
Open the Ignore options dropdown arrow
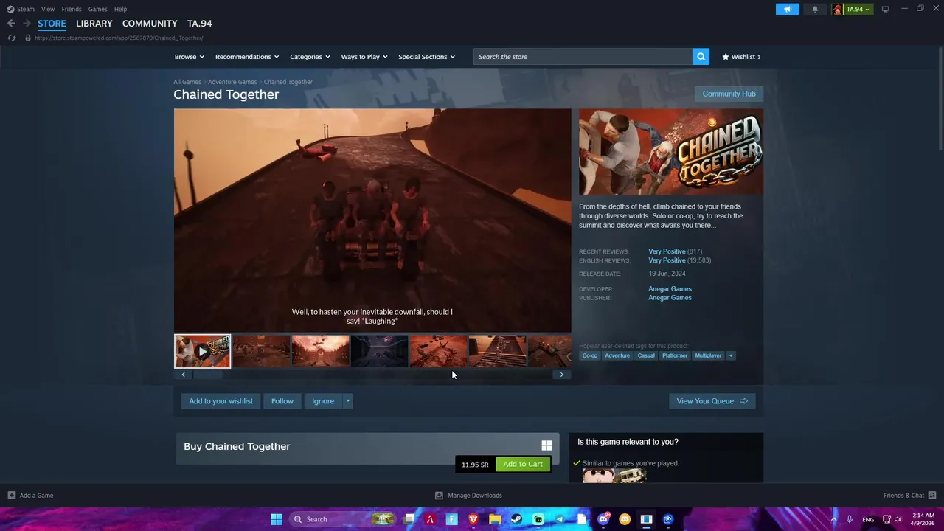[347, 401]
